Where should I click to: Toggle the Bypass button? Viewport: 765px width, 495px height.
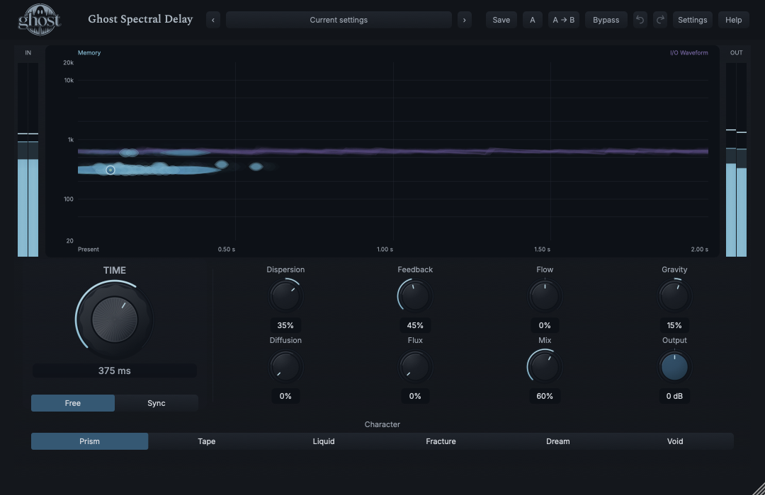606,20
